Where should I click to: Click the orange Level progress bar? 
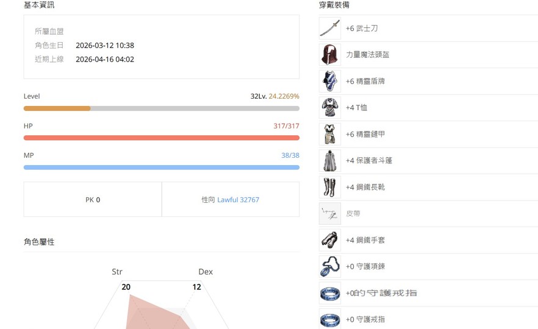[57, 108]
